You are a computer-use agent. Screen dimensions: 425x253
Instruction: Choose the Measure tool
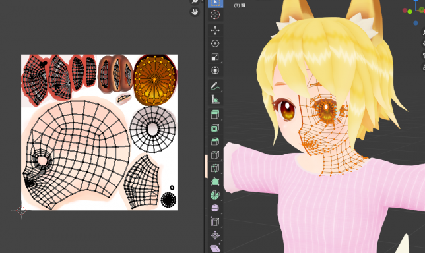pyautogui.click(x=216, y=99)
